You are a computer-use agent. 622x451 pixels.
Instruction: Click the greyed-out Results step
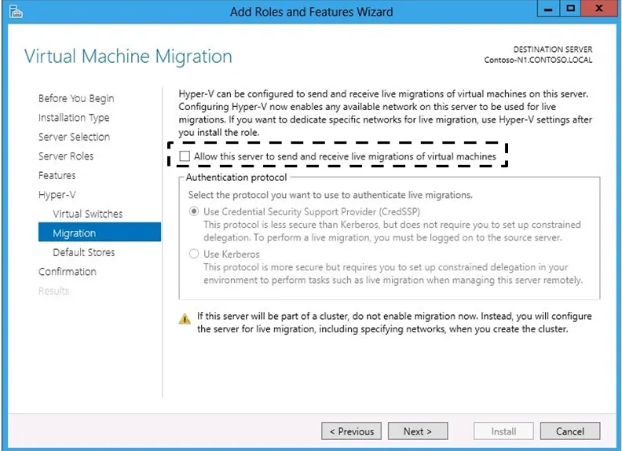pos(53,291)
